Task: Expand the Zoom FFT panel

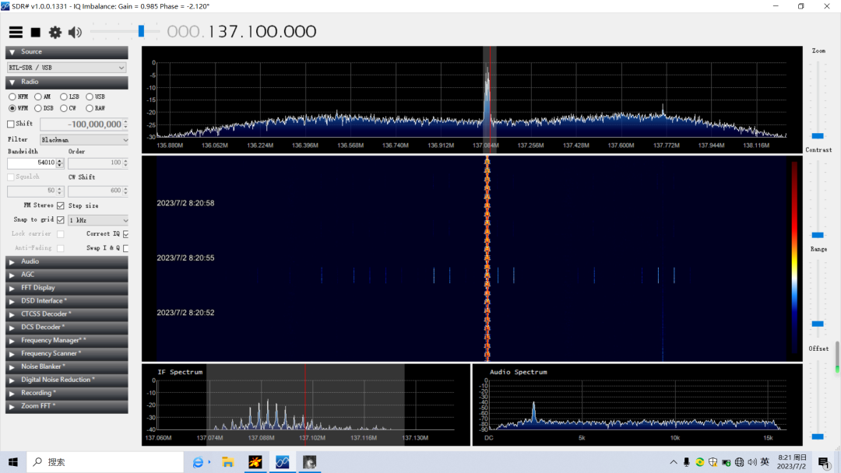Action: coord(66,406)
